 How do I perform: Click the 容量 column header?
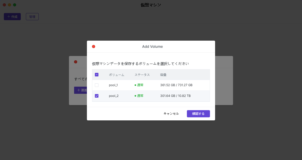click(x=163, y=75)
